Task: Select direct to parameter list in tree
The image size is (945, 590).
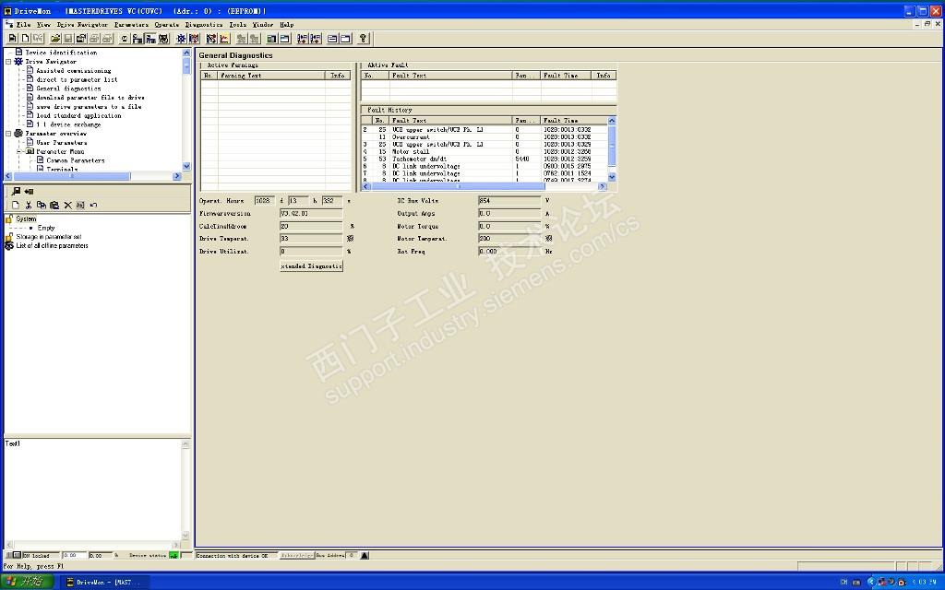Action: click(77, 79)
